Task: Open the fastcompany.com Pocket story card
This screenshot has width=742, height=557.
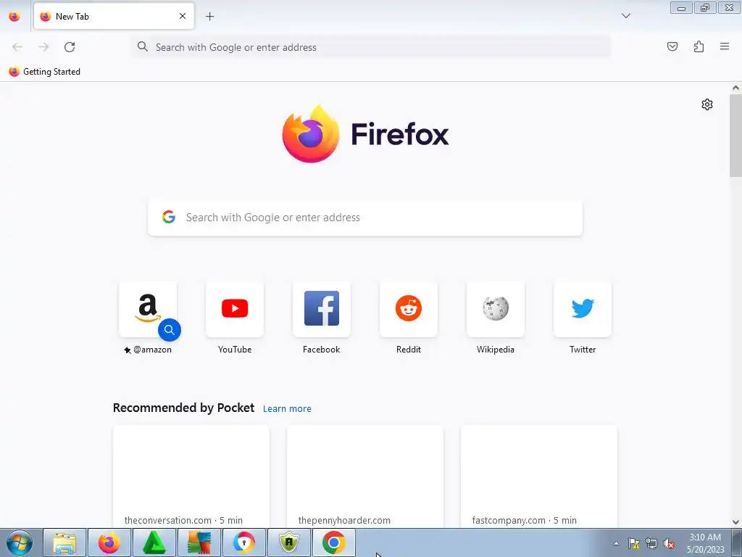Action: [539, 476]
